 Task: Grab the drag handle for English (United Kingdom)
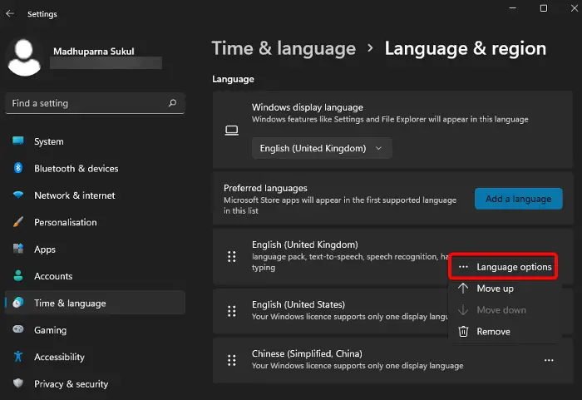[x=232, y=256]
